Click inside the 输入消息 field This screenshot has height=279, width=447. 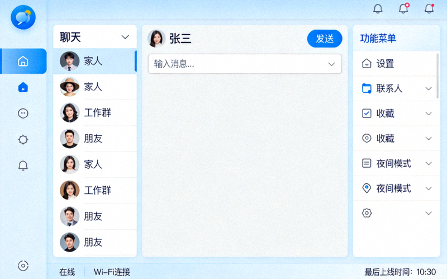[245, 64]
